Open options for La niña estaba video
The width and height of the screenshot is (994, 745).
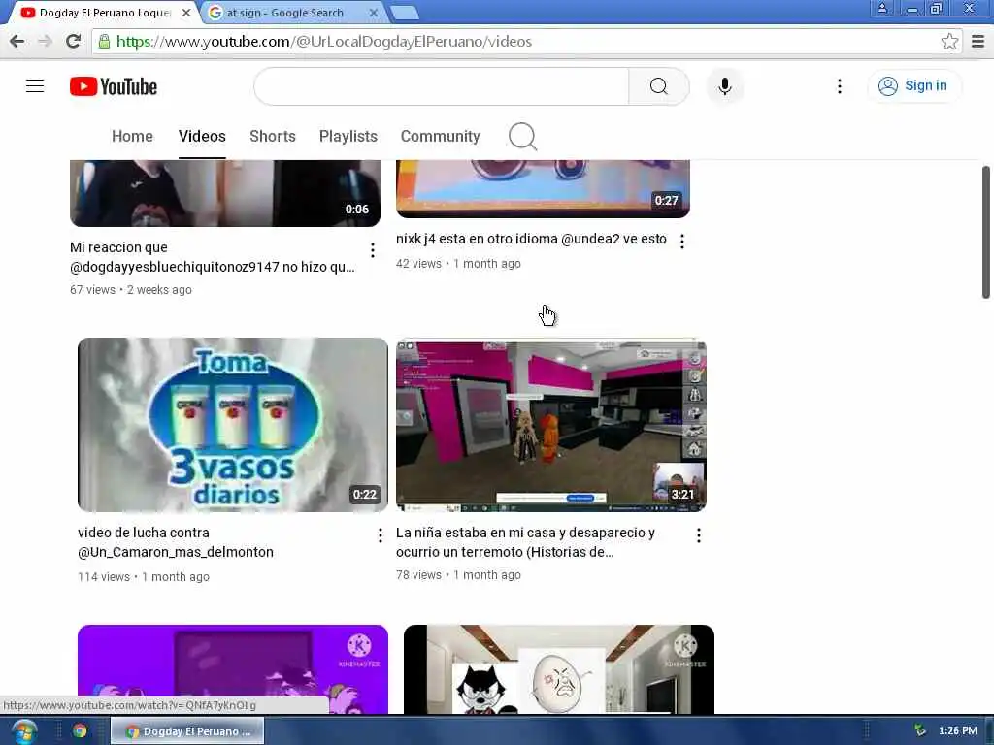tap(699, 535)
